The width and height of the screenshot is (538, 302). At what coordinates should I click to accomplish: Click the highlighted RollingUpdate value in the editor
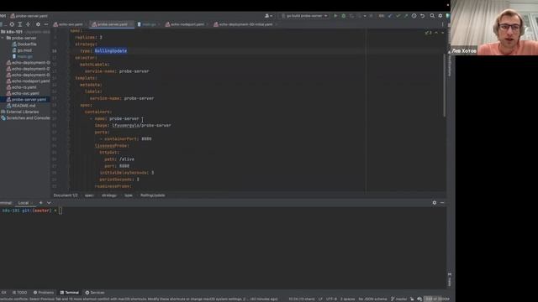click(x=111, y=50)
